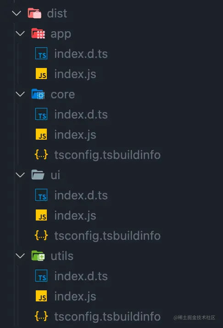Open index.d.ts under the core folder

[81, 114]
